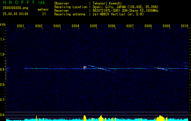Click the yellow 'meteor' label
The image size is (191, 121).
coord(43,9)
